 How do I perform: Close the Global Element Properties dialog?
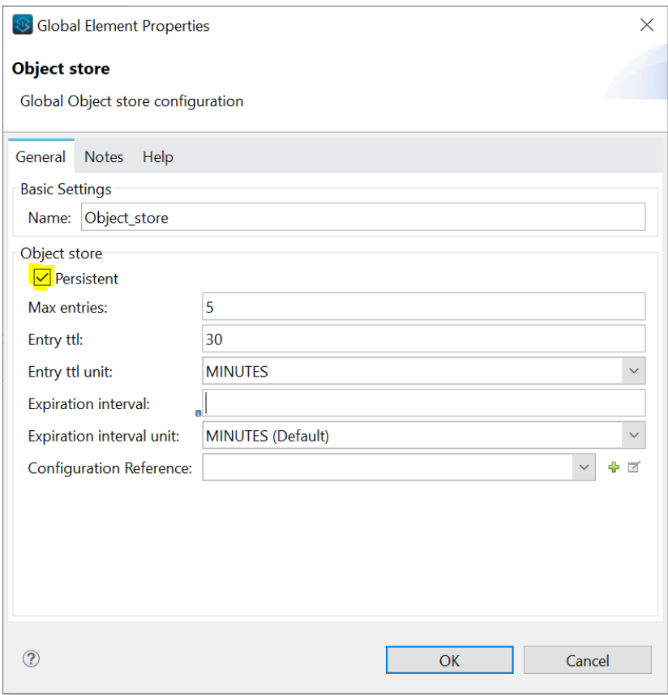(647, 25)
